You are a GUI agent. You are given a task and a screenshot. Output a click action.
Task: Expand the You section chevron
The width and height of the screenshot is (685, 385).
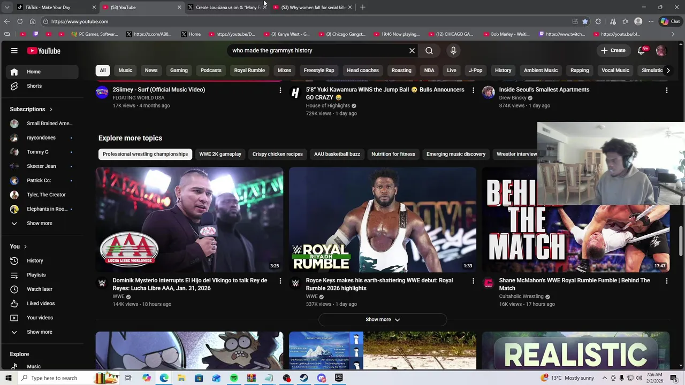[x=25, y=247]
